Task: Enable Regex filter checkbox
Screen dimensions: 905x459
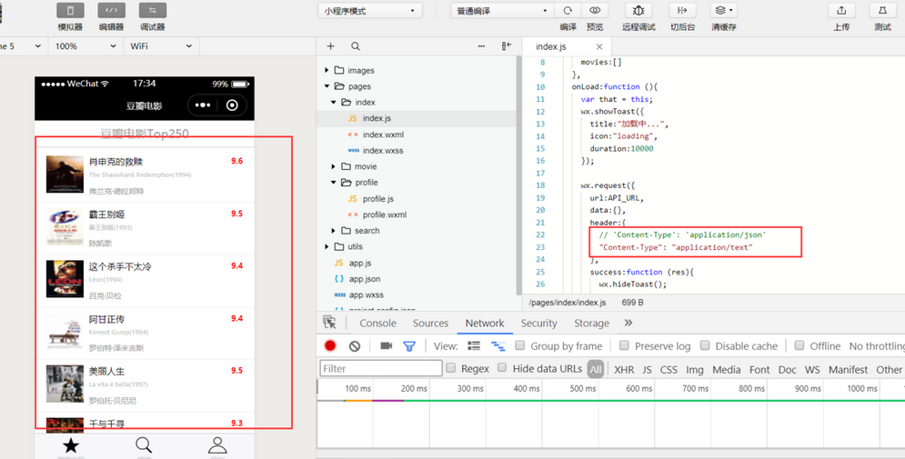Action: click(451, 368)
